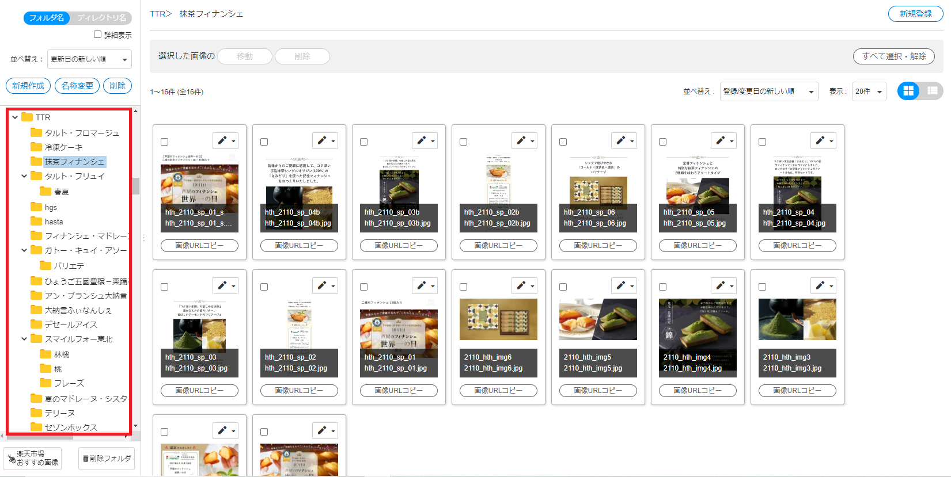The width and height of the screenshot is (951, 477).
Task: Open edit pencil menu for hth_2110_sp_01_s
Action: 226,140
